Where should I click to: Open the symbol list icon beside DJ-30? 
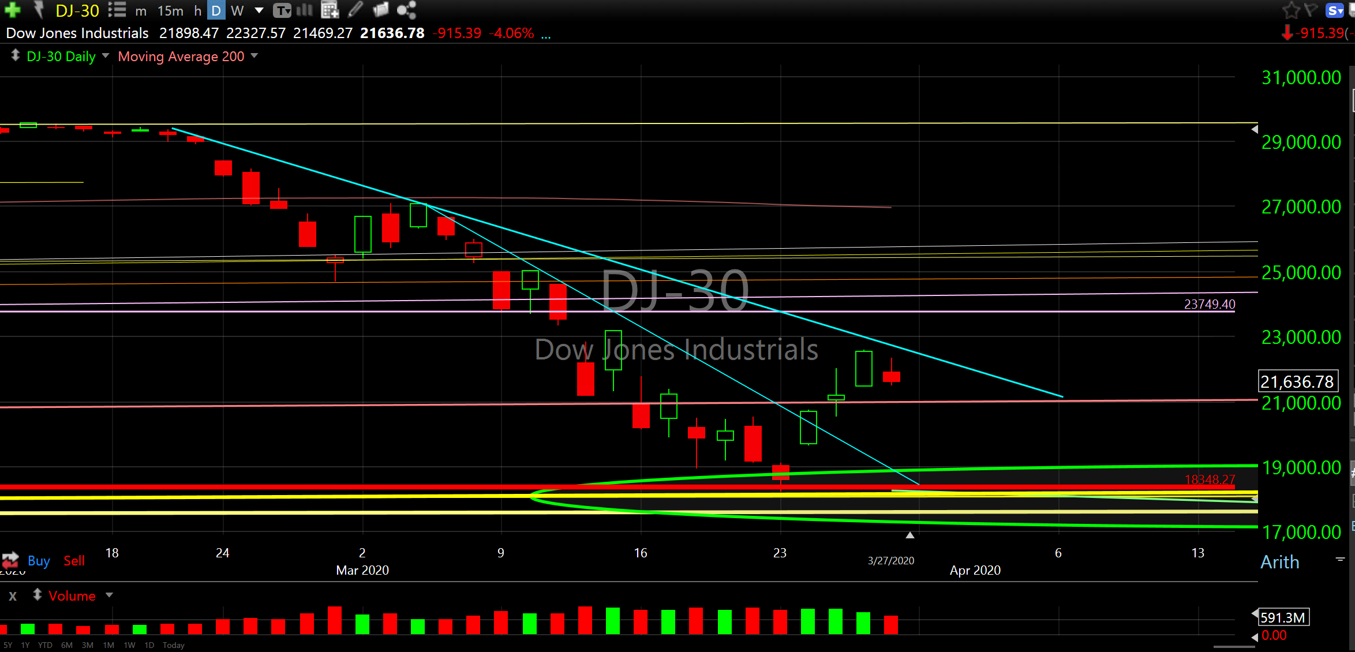coord(117,10)
